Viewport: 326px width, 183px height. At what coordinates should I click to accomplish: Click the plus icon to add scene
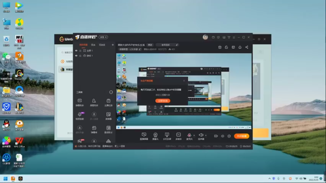pyautogui.click(x=113, y=45)
